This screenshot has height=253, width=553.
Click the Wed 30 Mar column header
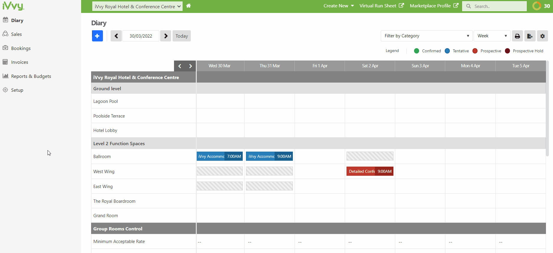(220, 66)
